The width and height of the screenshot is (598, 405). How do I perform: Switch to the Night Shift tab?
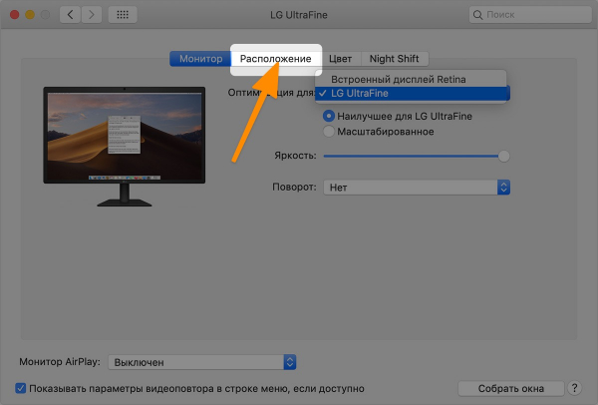tap(395, 59)
